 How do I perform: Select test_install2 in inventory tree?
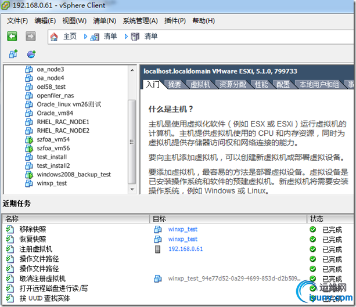[x=53, y=166]
